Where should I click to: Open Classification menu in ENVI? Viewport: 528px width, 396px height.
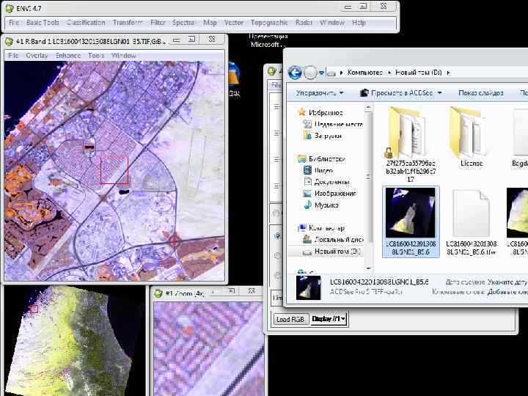click(x=86, y=23)
